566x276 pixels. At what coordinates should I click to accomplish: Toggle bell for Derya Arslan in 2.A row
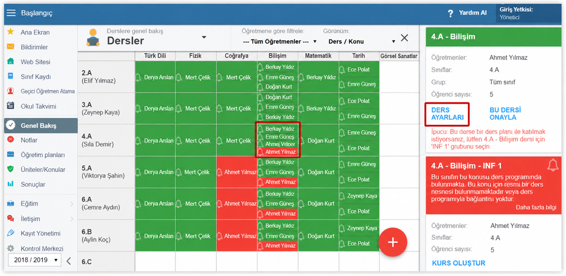tap(138, 77)
